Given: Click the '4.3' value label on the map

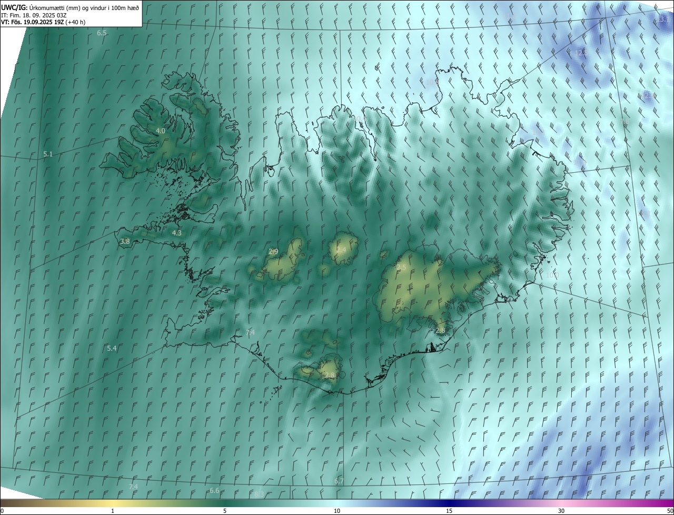Looking at the screenshot, I should tap(176, 232).
